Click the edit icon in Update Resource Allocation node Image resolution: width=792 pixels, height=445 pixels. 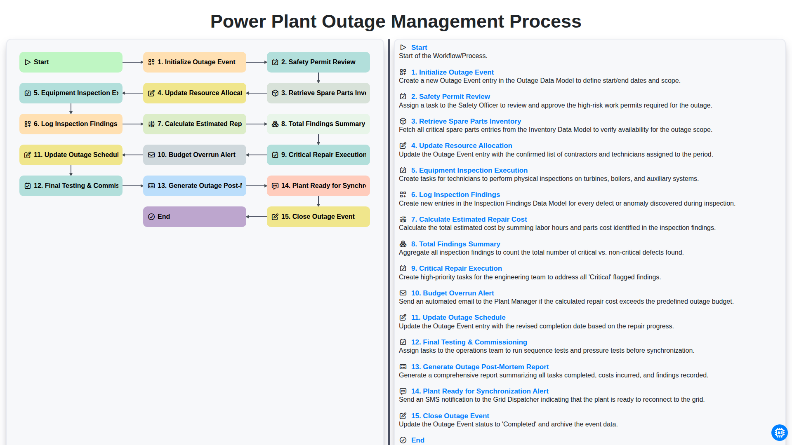151,93
